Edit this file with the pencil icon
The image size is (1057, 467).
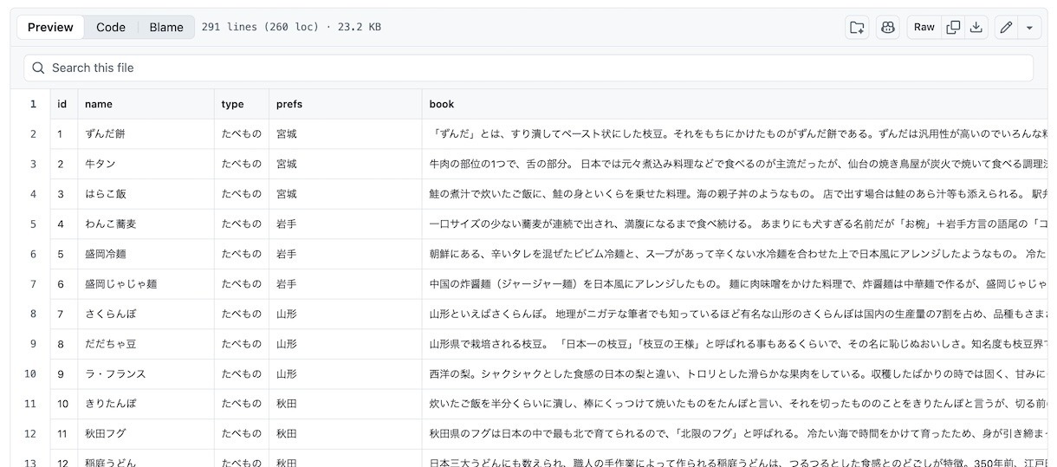click(x=1006, y=27)
